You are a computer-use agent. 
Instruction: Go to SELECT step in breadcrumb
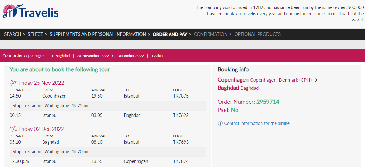coord(35,34)
